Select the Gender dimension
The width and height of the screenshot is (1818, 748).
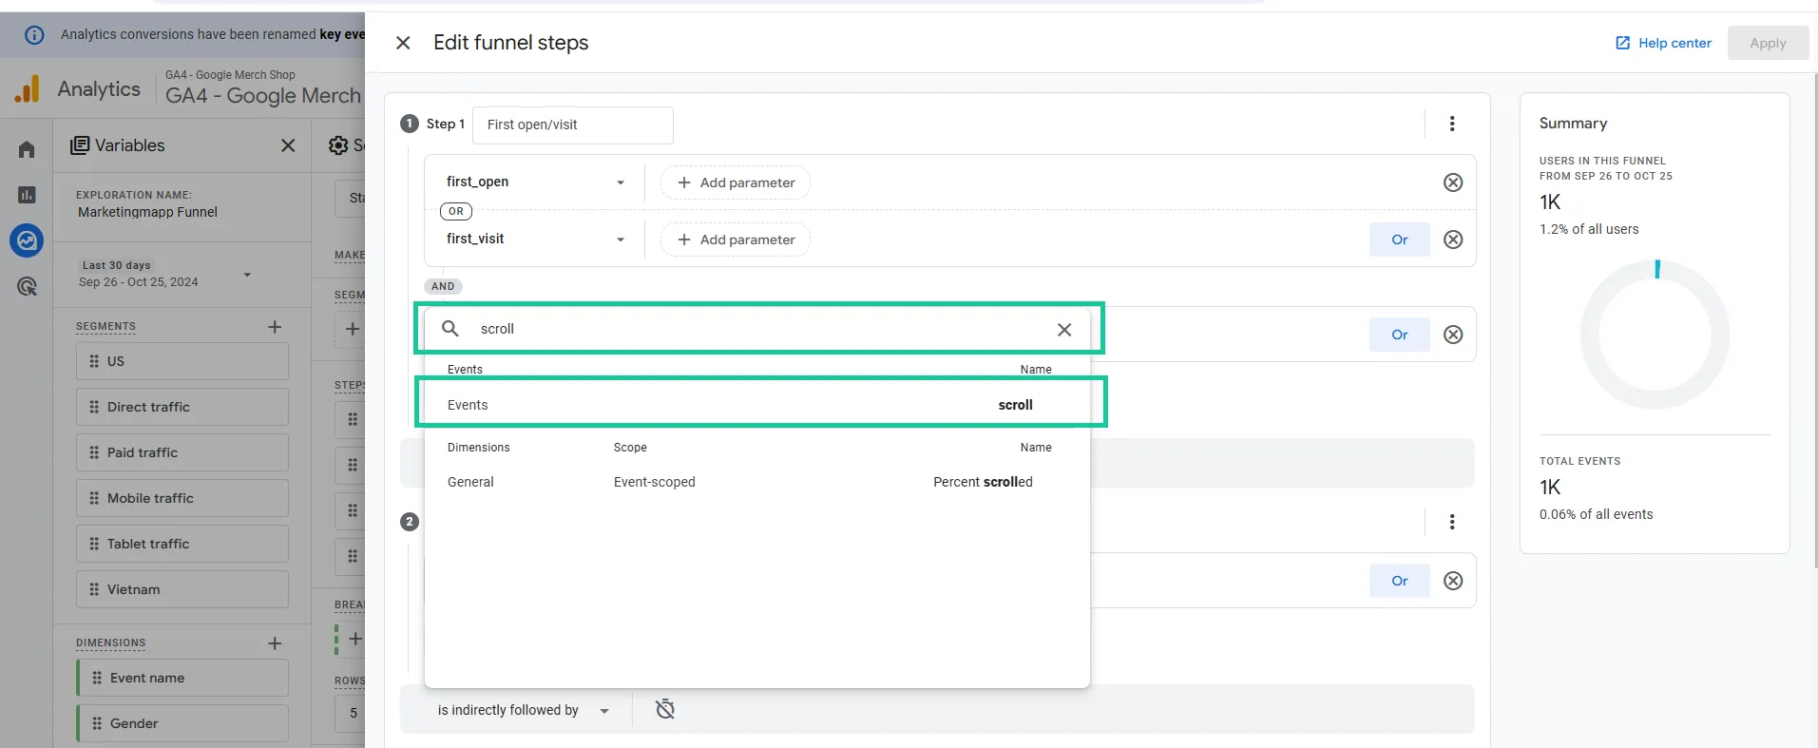pos(182,723)
